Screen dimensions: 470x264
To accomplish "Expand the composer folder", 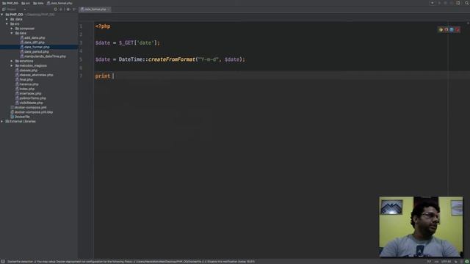I will pos(12,29).
